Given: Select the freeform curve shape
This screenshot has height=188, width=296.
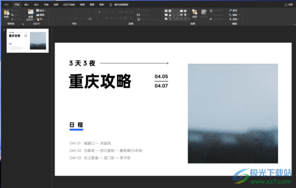Looking at the screenshot, I should (x=178, y=19).
